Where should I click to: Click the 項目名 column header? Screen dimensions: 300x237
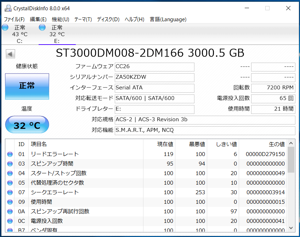pos(86,144)
